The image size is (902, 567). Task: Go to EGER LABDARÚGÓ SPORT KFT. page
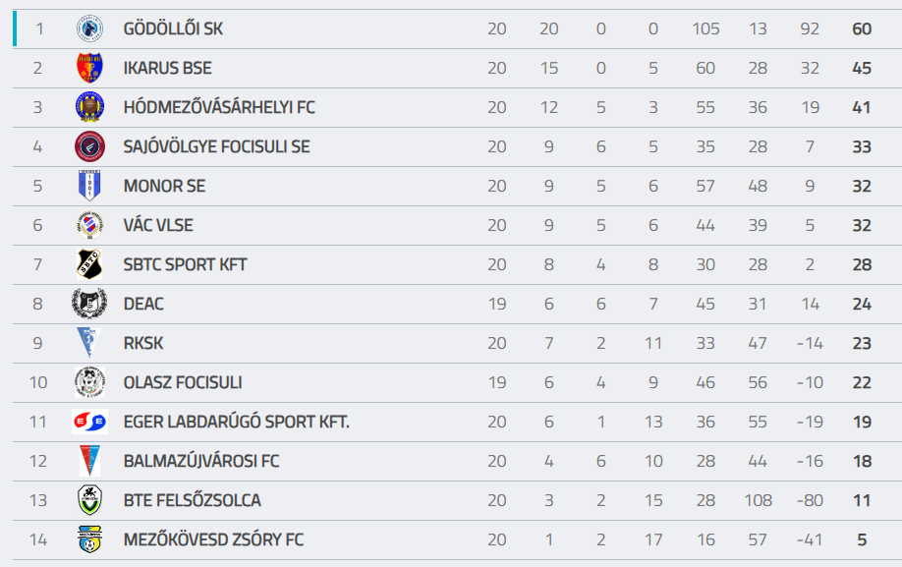click(x=237, y=422)
